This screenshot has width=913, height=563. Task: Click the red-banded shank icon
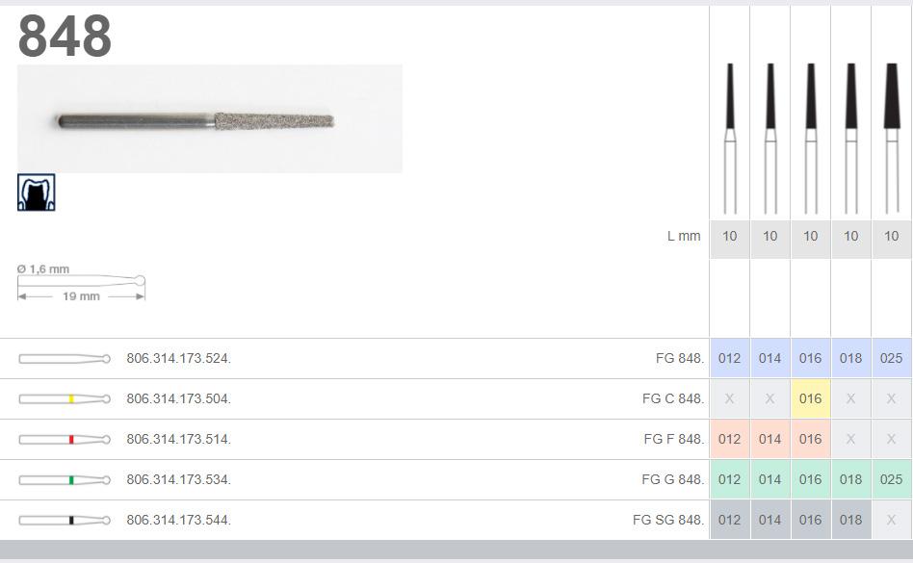(x=65, y=439)
